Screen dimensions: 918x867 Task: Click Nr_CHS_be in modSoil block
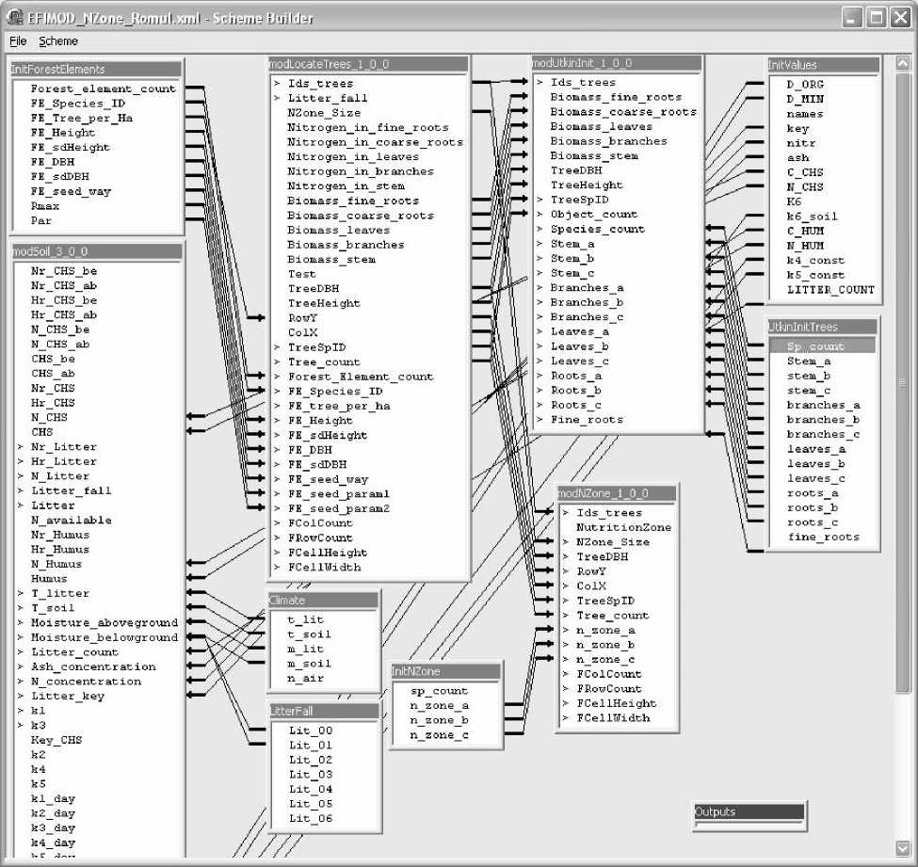coord(64,270)
